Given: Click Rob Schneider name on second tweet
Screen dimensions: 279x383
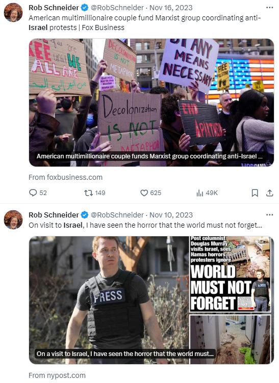Looking at the screenshot, I should tap(54, 215).
